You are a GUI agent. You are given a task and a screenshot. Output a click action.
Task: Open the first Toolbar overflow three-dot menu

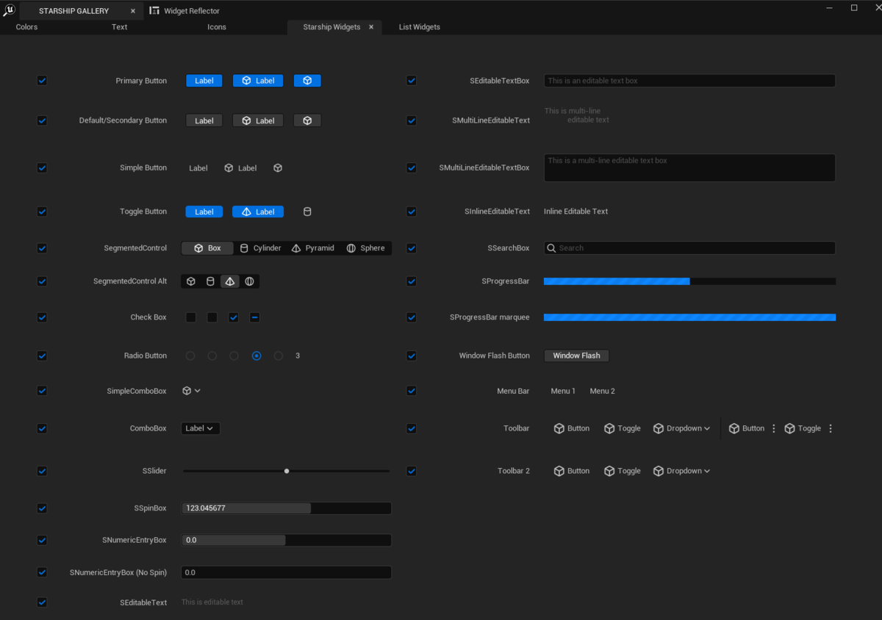click(x=773, y=428)
